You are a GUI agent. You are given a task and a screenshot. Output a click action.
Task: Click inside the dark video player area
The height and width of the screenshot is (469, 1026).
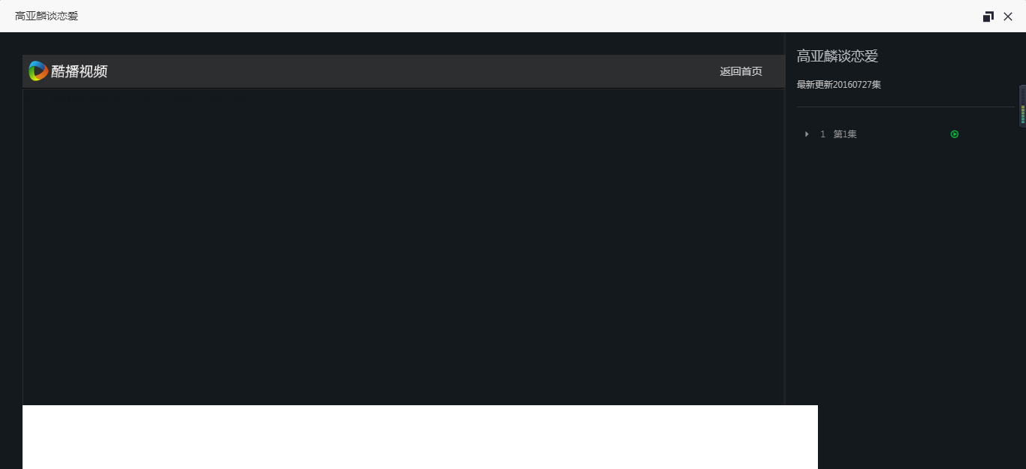[403, 247]
